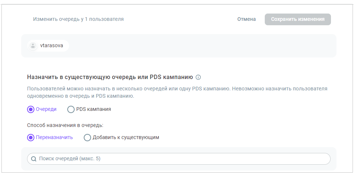This screenshot has width=354, height=176.
Task: Focus the Поиск очередей search field
Action: [178, 159]
